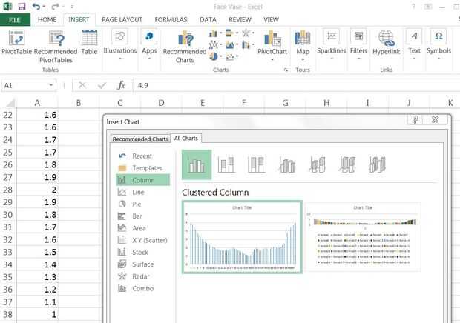
Task: Switch to the DATA tab
Action: 208,19
